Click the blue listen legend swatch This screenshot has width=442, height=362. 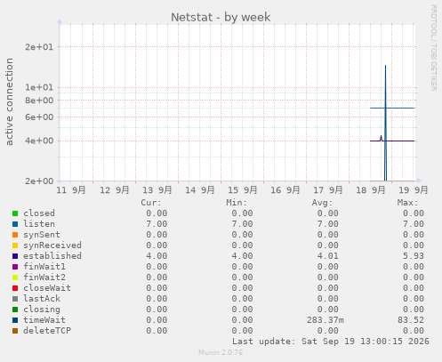(15, 224)
